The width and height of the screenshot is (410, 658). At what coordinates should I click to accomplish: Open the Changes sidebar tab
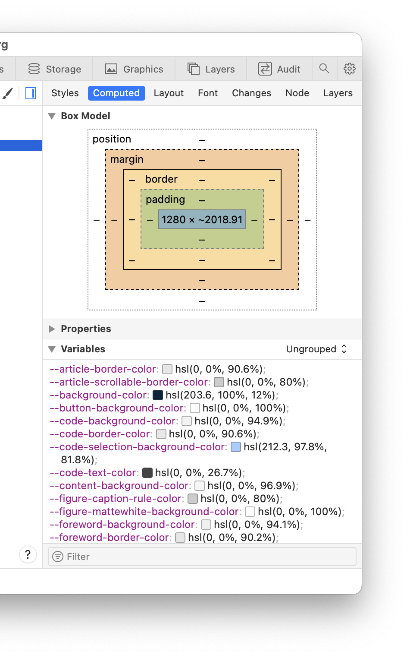coord(251,93)
